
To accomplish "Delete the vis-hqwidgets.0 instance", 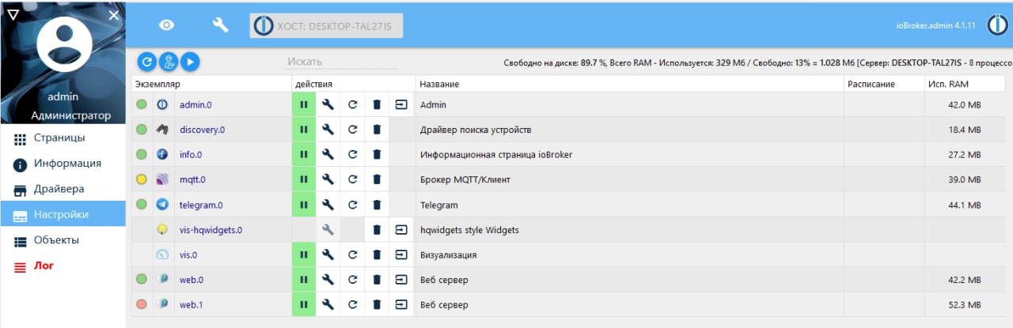I will (x=377, y=230).
